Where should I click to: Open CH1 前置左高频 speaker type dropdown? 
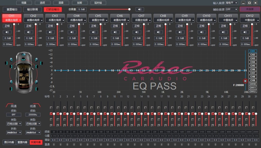pyautogui.click(x=12, y=20)
